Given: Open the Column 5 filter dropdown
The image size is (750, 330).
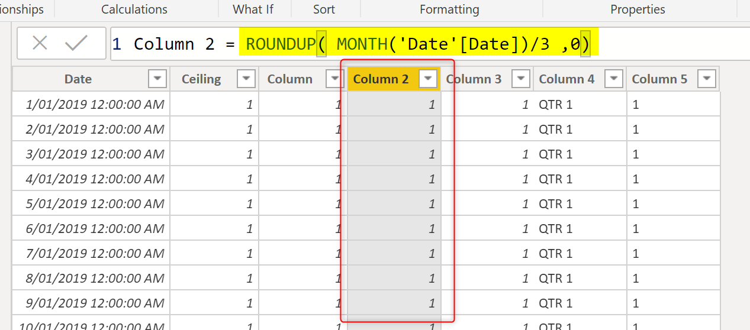Looking at the screenshot, I should tap(707, 79).
